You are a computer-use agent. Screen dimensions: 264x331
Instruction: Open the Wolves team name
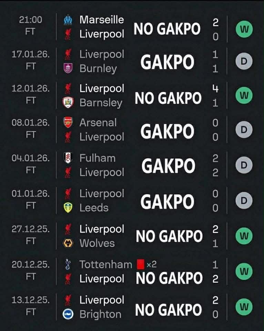[x=97, y=243]
